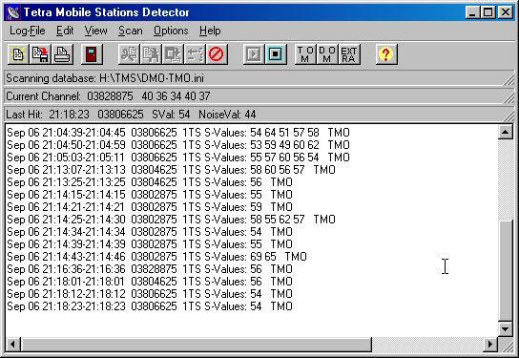Close the Tetra Mobile Stations Detector window
This screenshot has height=358, width=519.
506,12
